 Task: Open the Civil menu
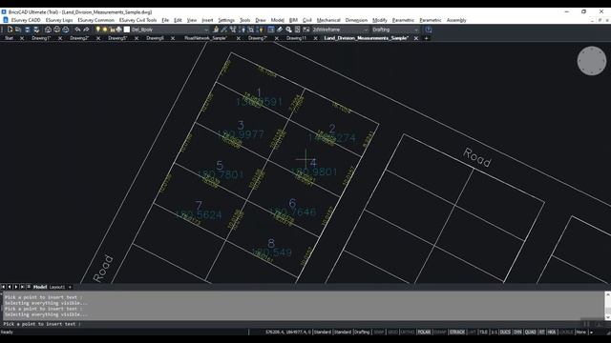coord(307,20)
